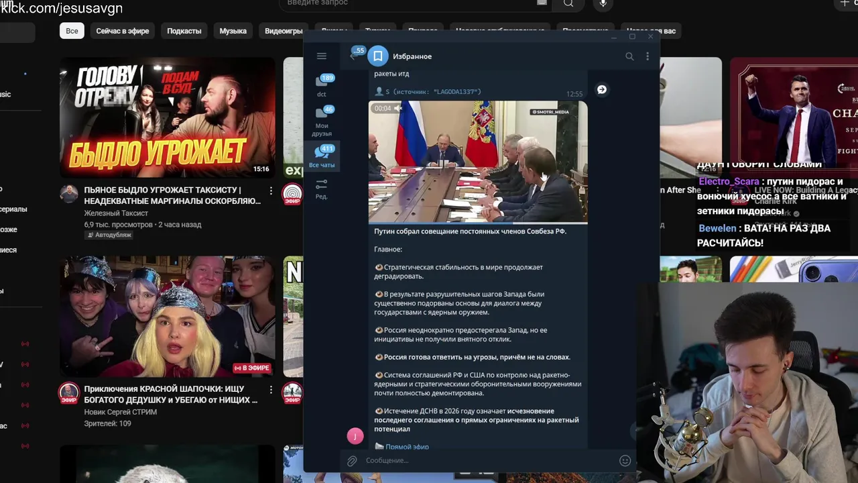Unmute the video in the Telegram message

coord(397,108)
